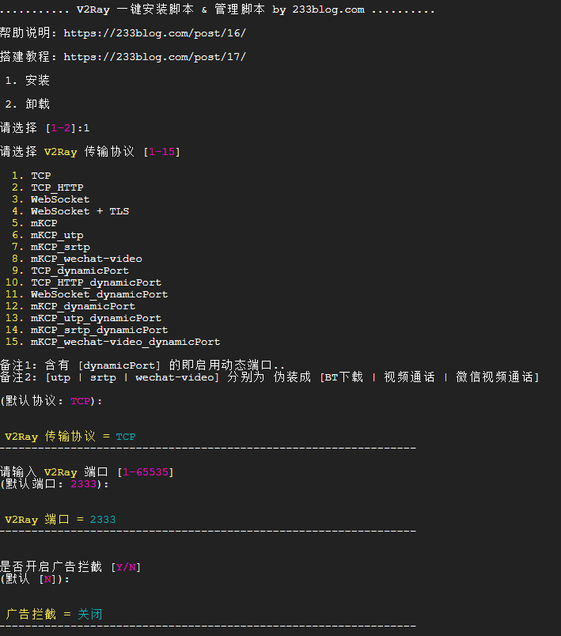Click protocol option 5 mKCP
The image size is (561, 636).
click(x=44, y=223)
